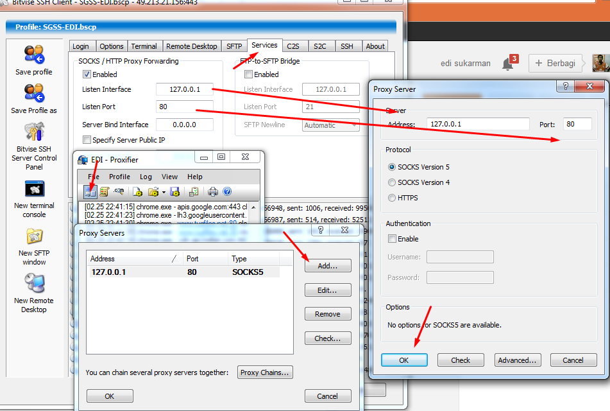Click Add... in Proxy Servers dialog
The width and height of the screenshot is (610, 411).
click(x=328, y=266)
